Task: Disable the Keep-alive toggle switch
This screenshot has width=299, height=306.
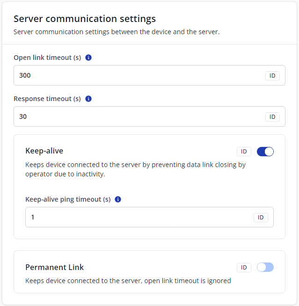Action: [265, 151]
